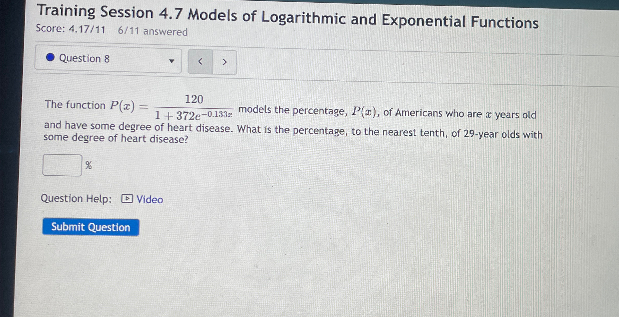Click the words heart disease? in the prompt
Screen dimensions: 619x317
point(154,139)
